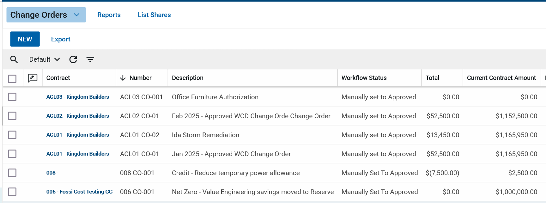The image size is (546, 203).
Task: Select the 008 CO-001 row checkbox
Action: (12, 173)
